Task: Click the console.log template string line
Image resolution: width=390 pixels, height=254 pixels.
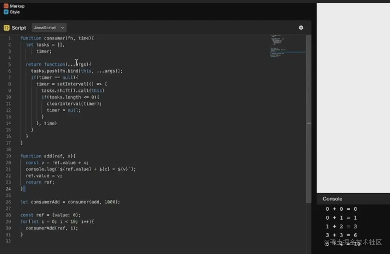Action: [x=81, y=169]
